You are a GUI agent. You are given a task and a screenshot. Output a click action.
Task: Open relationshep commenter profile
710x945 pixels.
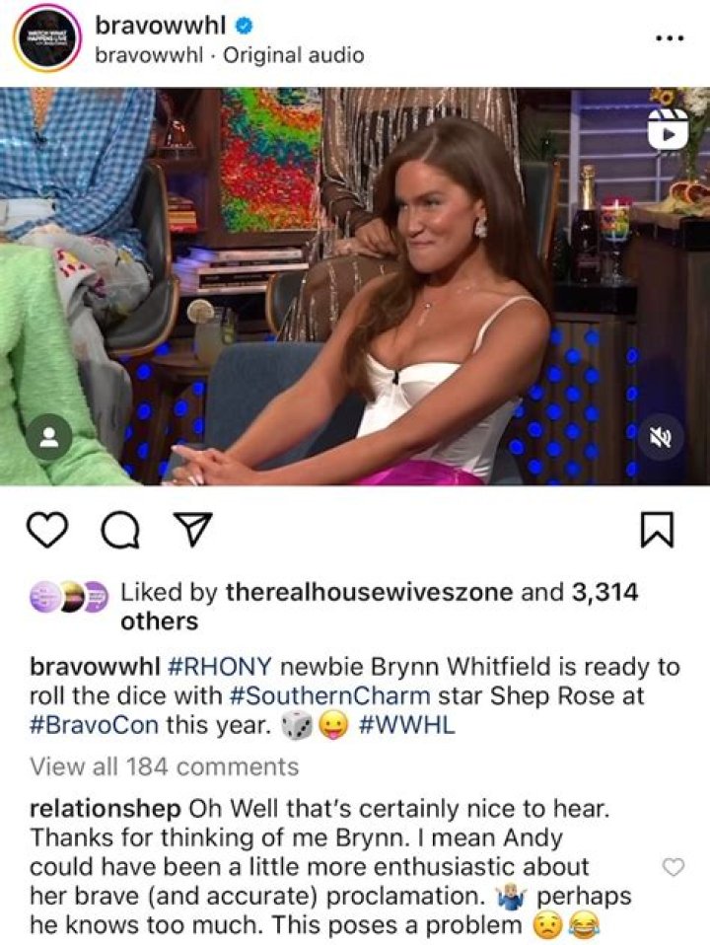click(105, 809)
